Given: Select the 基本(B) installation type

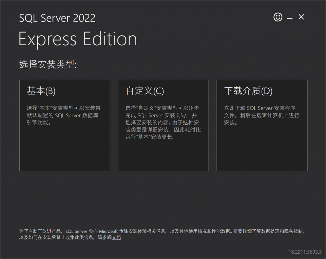Looking at the screenshot, I should pyautogui.click(x=65, y=125).
